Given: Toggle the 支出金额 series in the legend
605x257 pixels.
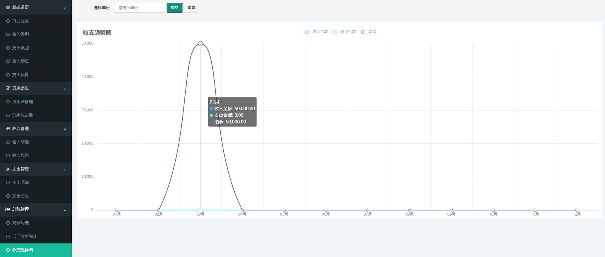Looking at the screenshot, I should 344,32.
